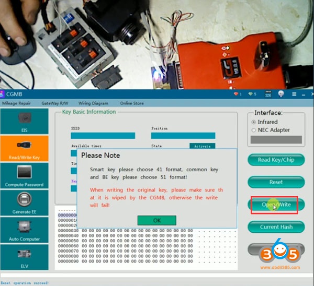
Task: Click the SSID field
Action: point(103,136)
